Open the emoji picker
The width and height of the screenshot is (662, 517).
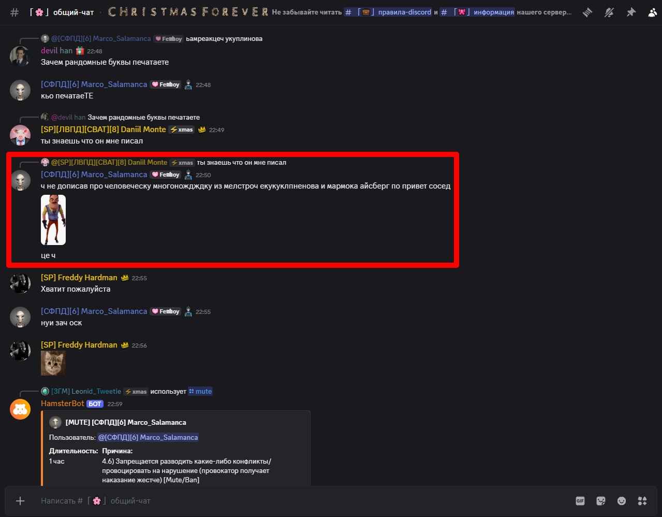tap(622, 501)
